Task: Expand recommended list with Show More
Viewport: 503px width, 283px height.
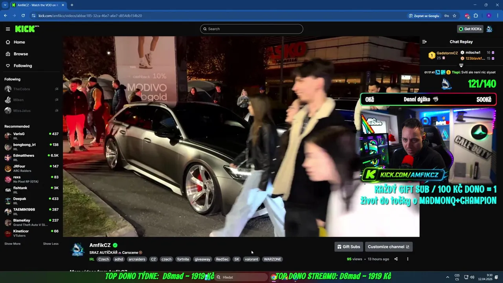Action: tap(12, 244)
